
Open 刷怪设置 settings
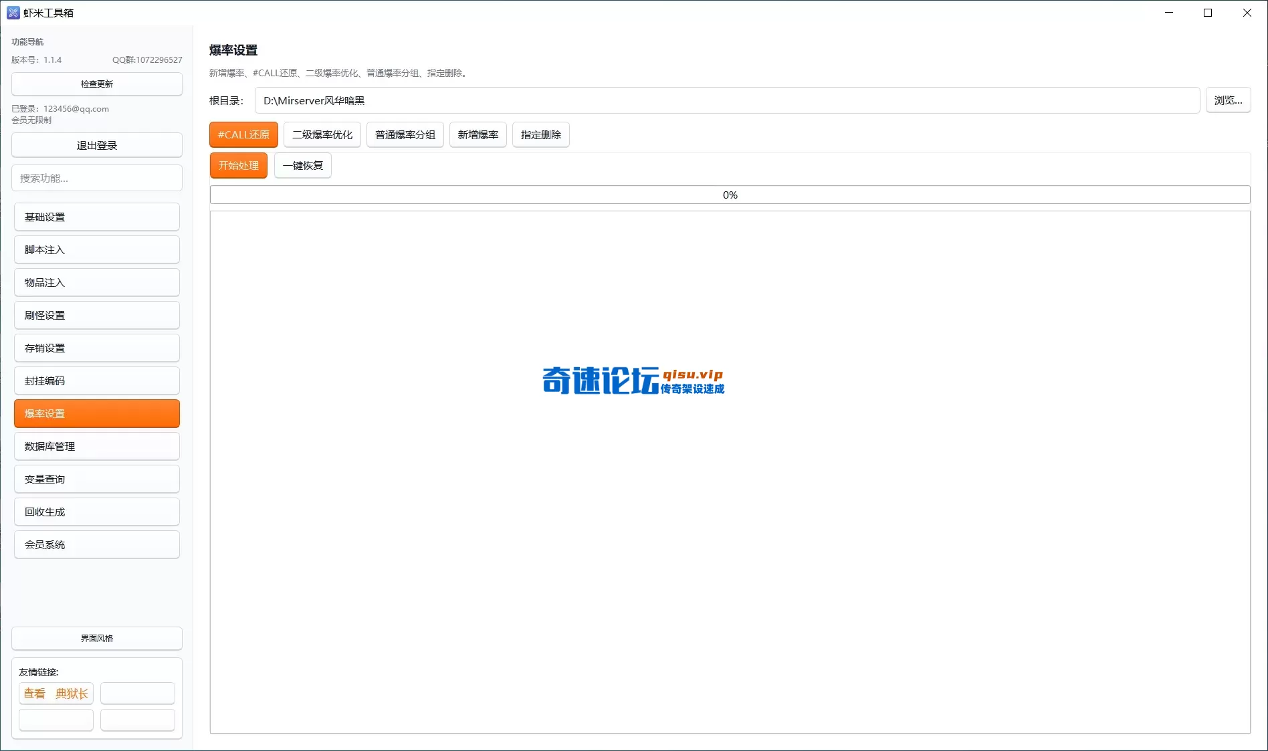pyautogui.click(x=96, y=315)
